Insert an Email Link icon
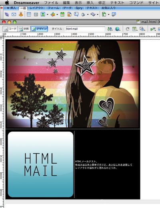 coord(14,14)
